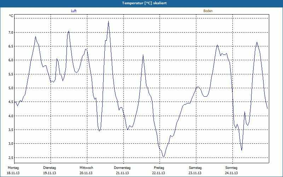The image size is (283, 177).
Task: Click the date 20.11.13
Action: [86, 173]
